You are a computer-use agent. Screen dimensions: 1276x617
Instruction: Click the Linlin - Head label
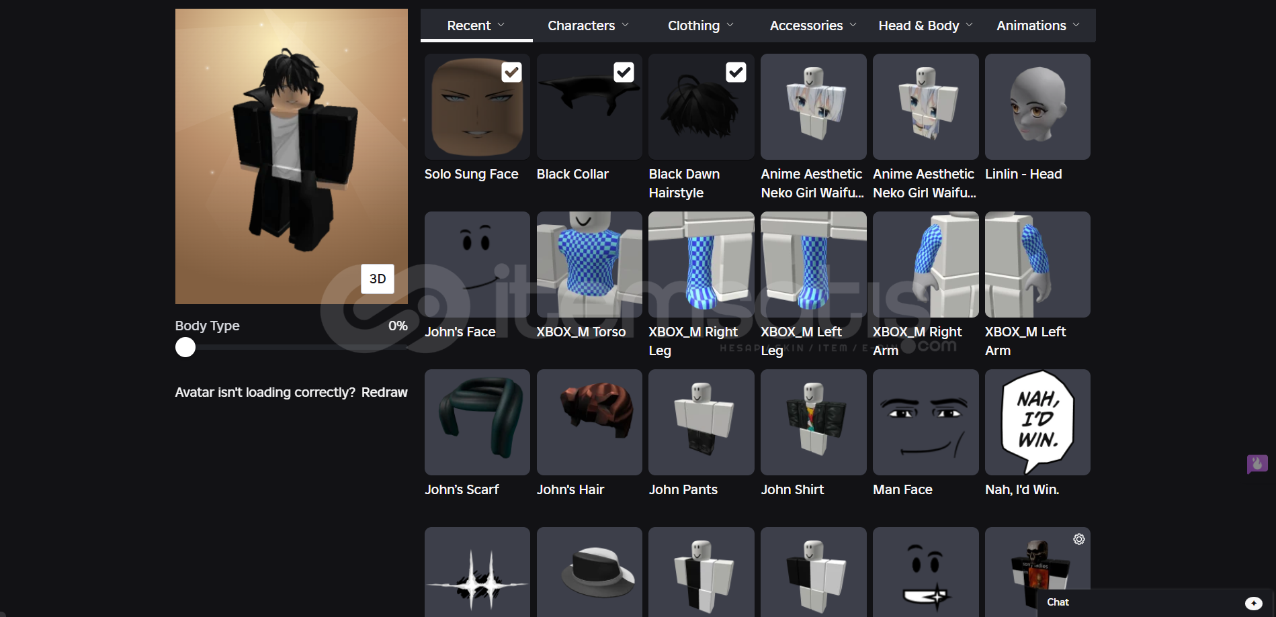tap(1023, 174)
